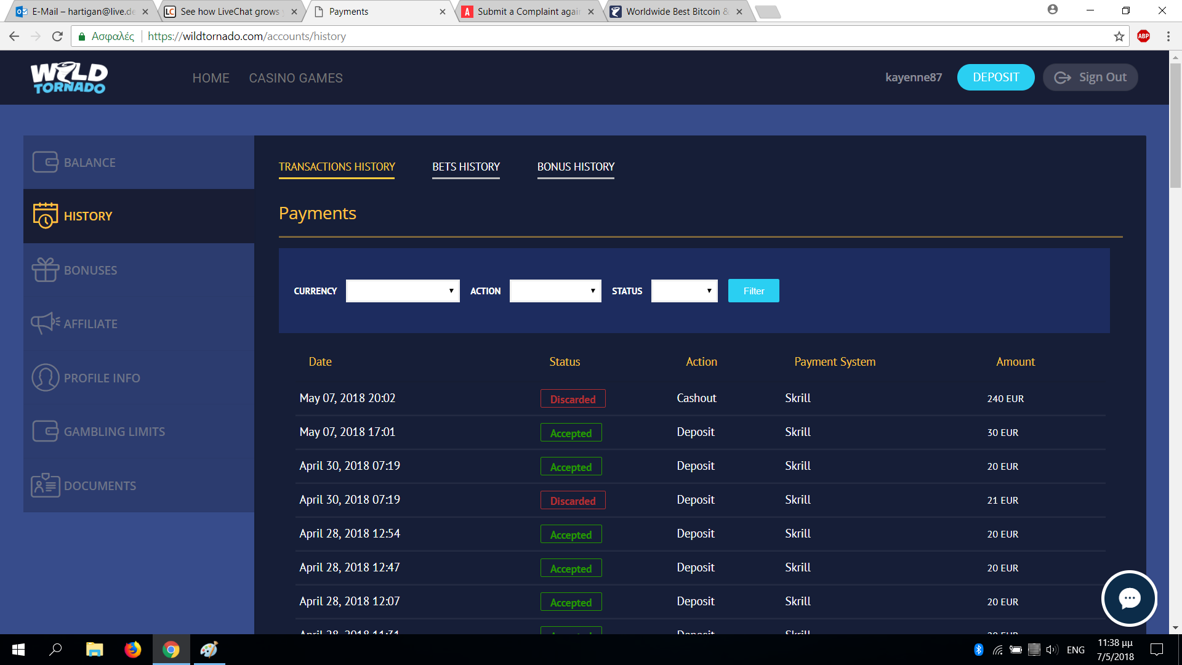Image resolution: width=1182 pixels, height=665 pixels.
Task: Click the Filter button
Action: click(754, 291)
